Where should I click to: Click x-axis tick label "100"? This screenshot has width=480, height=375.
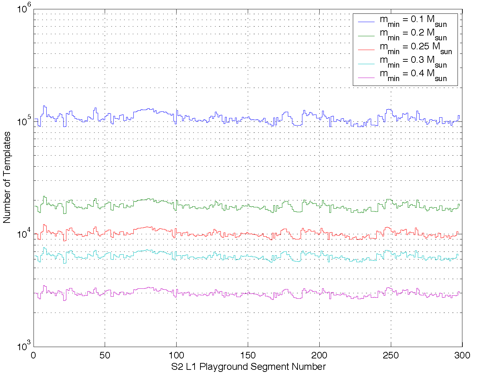point(176,355)
